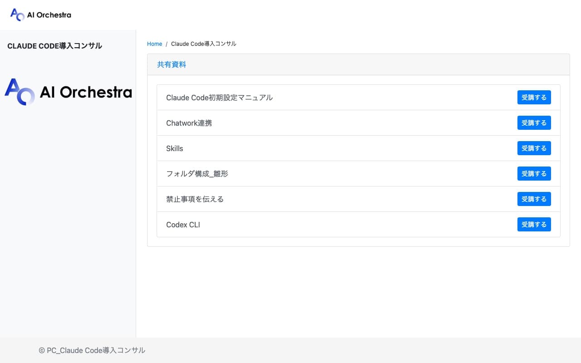Select the Skills row title

pos(175,148)
